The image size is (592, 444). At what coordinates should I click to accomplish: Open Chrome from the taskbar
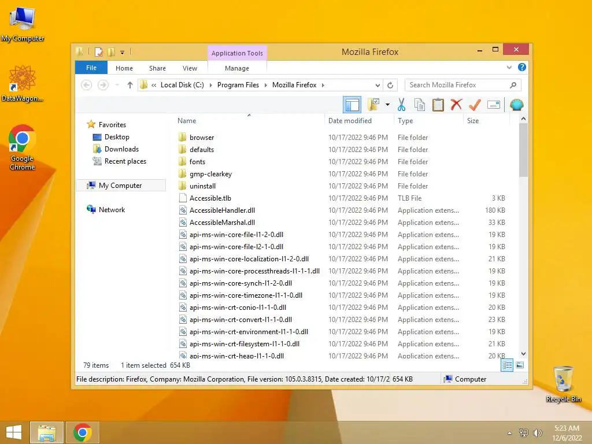coord(83,432)
